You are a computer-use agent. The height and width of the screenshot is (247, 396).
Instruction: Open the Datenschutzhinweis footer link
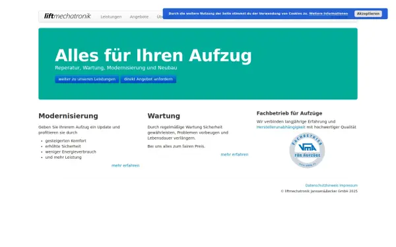click(x=322, y=186)
